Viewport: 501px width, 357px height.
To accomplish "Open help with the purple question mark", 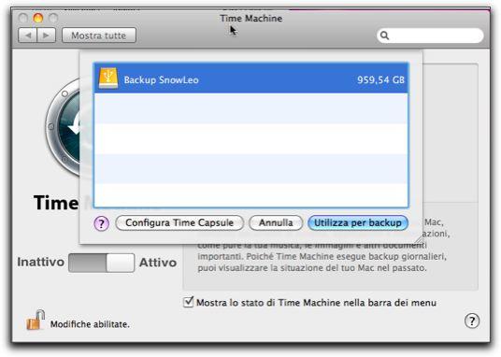I will point(102,223).
